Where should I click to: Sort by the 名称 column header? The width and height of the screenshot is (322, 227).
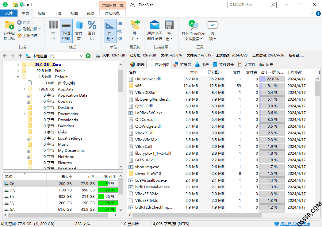150,72
